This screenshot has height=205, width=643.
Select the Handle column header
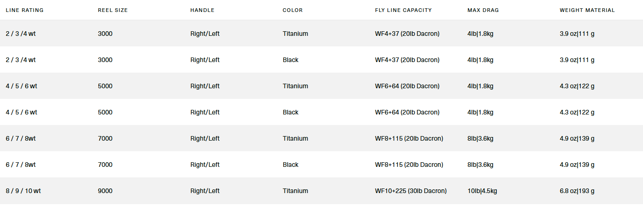click(x=202, y=10)
